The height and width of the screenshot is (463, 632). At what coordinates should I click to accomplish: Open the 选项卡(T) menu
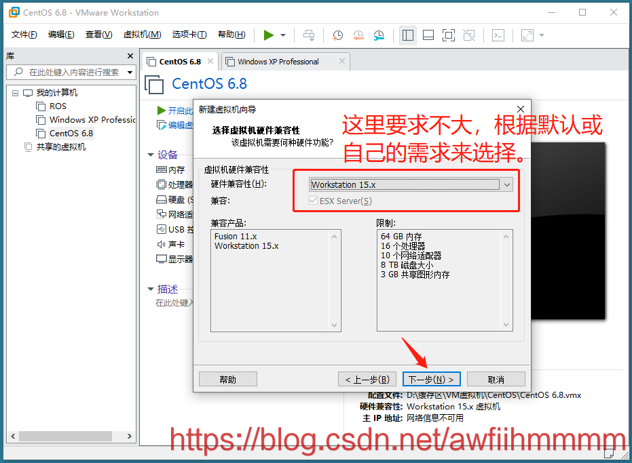click(189, 35)
